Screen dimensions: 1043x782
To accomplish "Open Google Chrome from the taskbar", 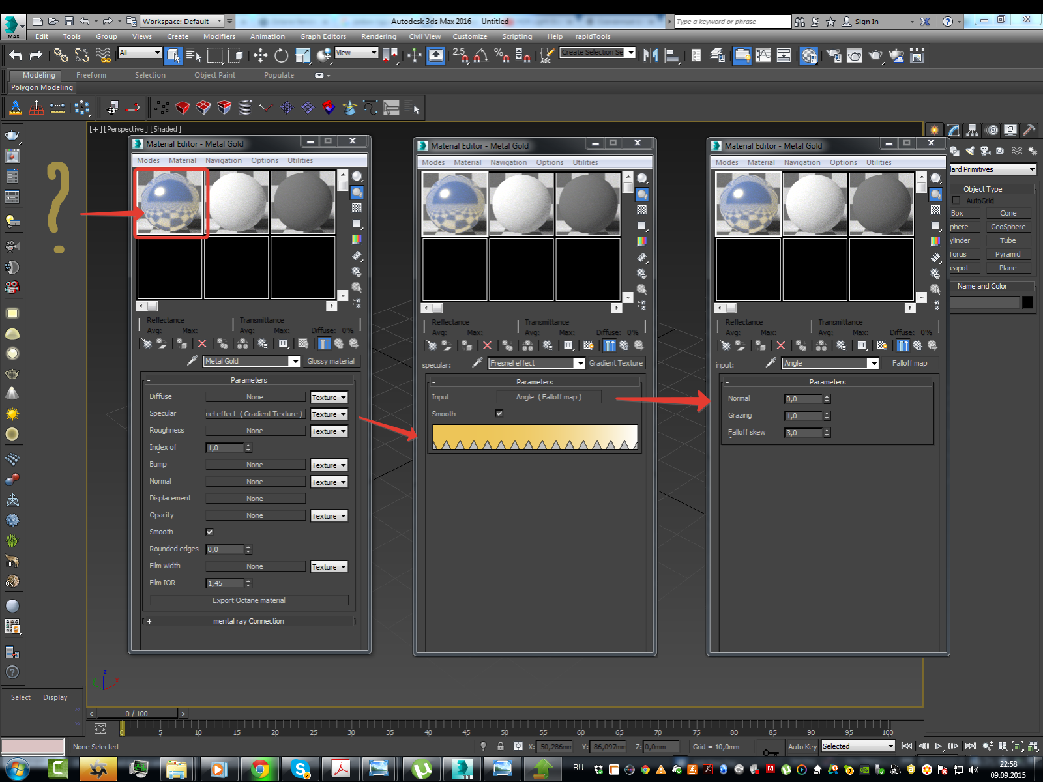I will [x=260, y=770].
